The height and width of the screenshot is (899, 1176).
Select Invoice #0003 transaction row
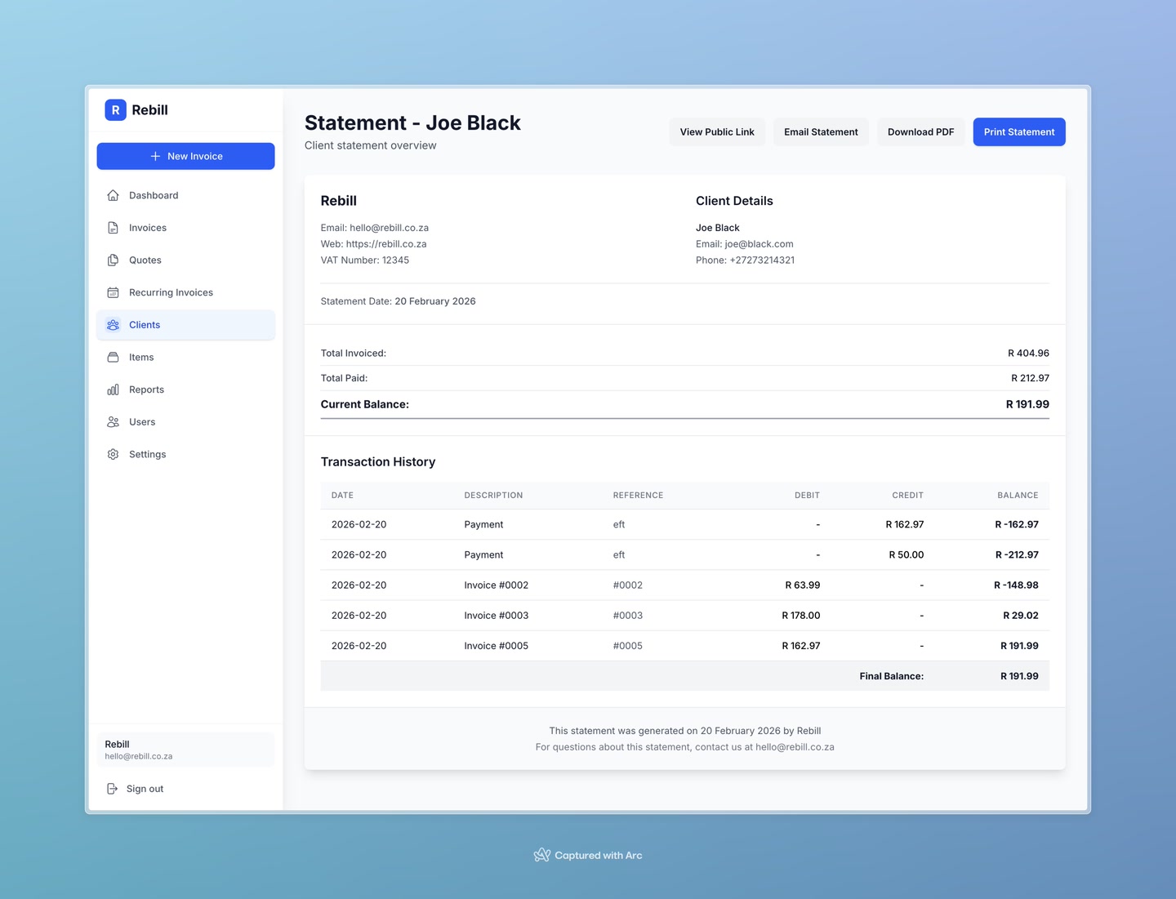[x=496, y=616]
